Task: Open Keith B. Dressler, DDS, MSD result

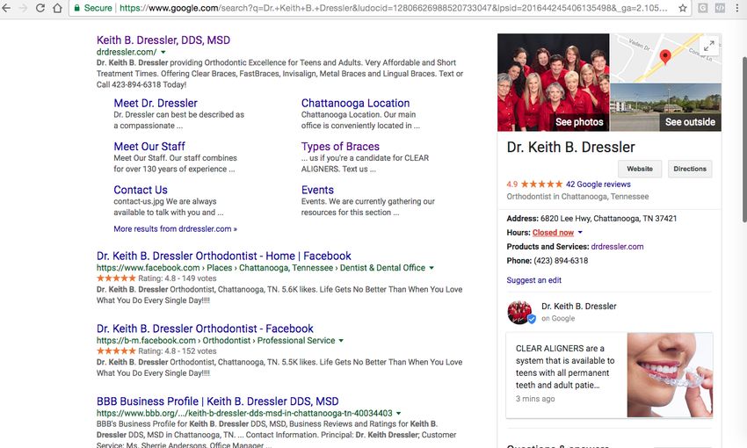Action: (x=163, y=40)
